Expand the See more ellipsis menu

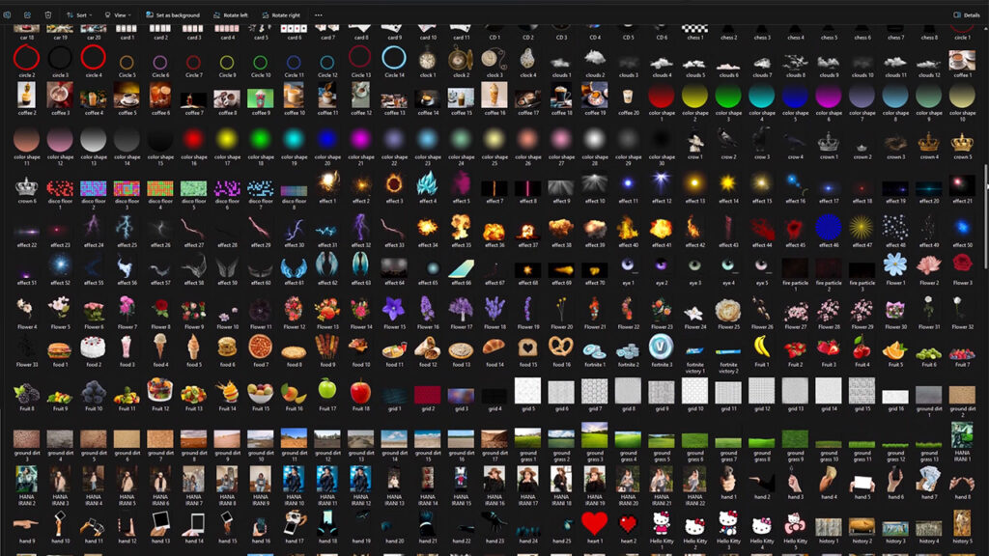coord(318,15)
